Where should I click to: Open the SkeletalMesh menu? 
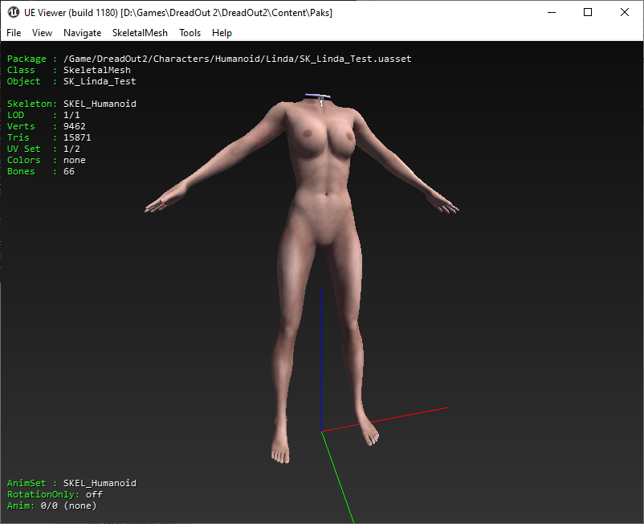[140, 33]
